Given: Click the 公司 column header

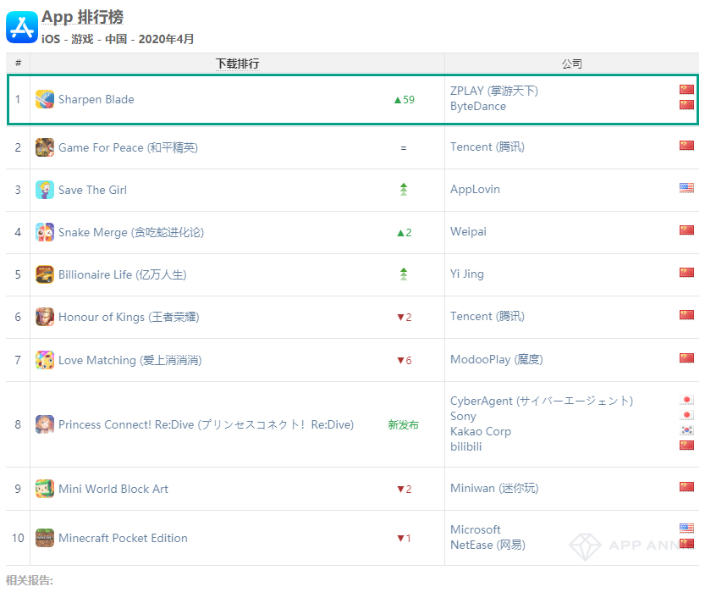Looking at the screenshot, I should (x=571, y=64).
